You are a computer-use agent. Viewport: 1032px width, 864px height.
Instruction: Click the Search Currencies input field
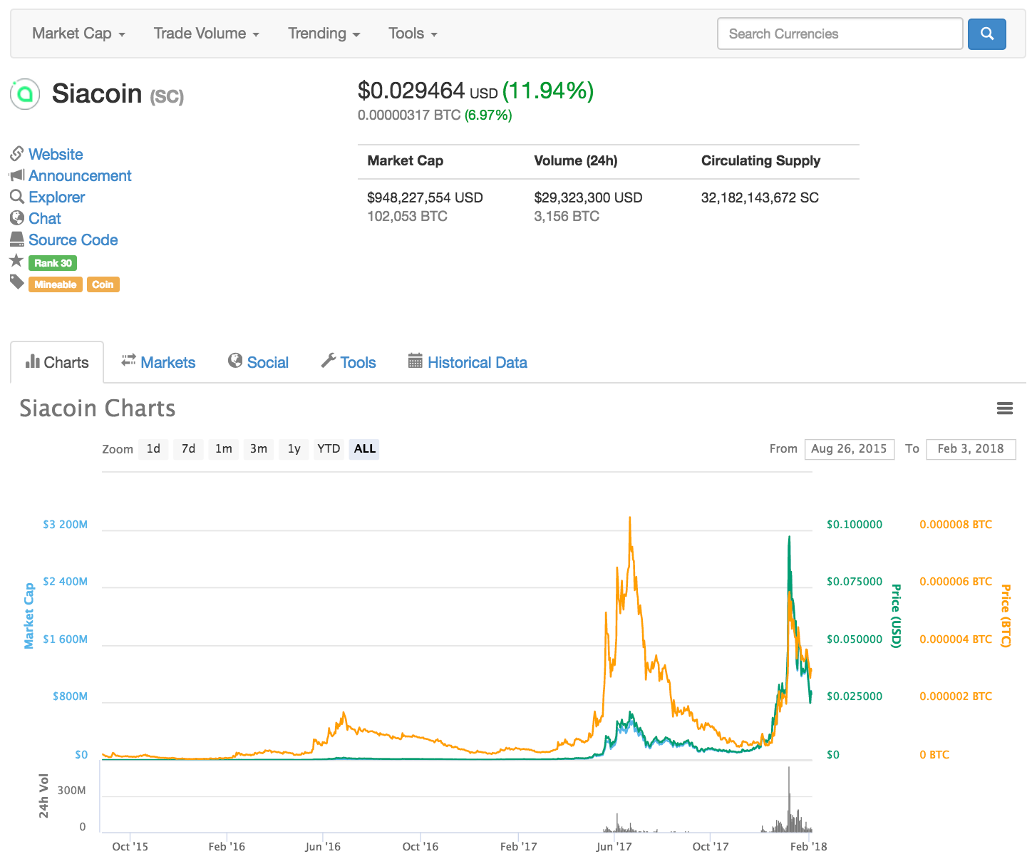tap(840, 34)
